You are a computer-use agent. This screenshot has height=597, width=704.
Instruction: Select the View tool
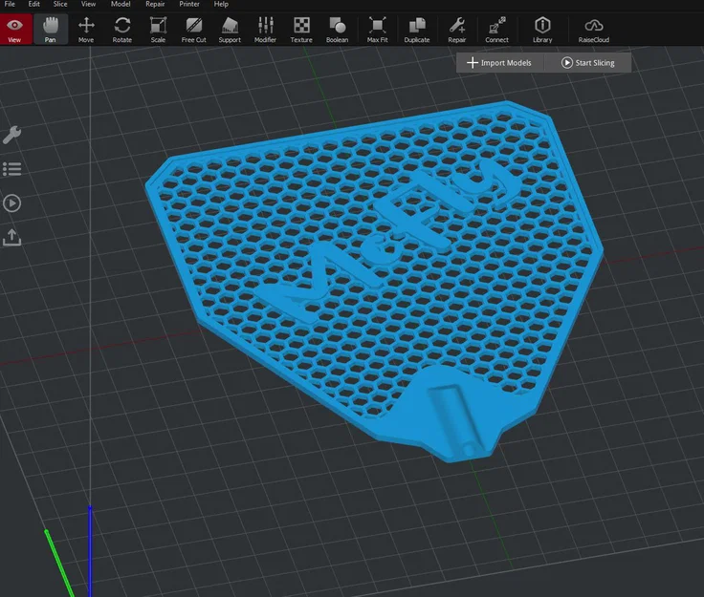14,29
